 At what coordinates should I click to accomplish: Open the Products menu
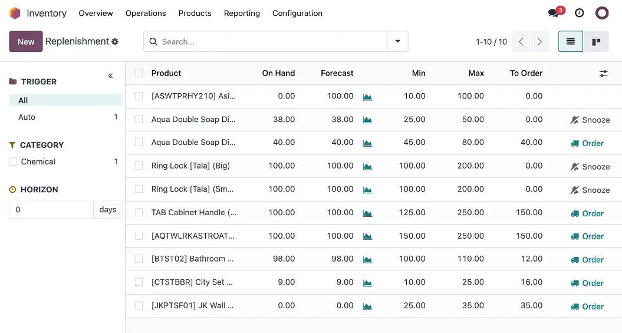click(195, 13)
